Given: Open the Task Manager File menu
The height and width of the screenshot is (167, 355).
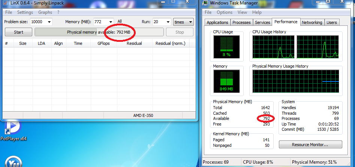Looking at the screenshot, I should (208, 12).
